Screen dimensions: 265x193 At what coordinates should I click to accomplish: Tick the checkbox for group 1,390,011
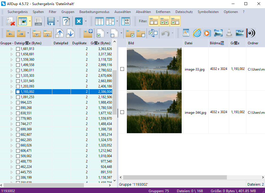point(18,71)
